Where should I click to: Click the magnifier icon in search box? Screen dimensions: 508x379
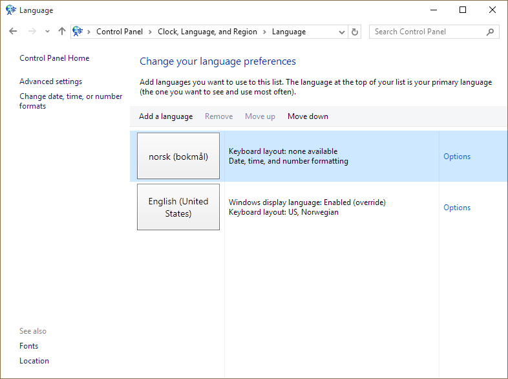[x=491, y=32]
